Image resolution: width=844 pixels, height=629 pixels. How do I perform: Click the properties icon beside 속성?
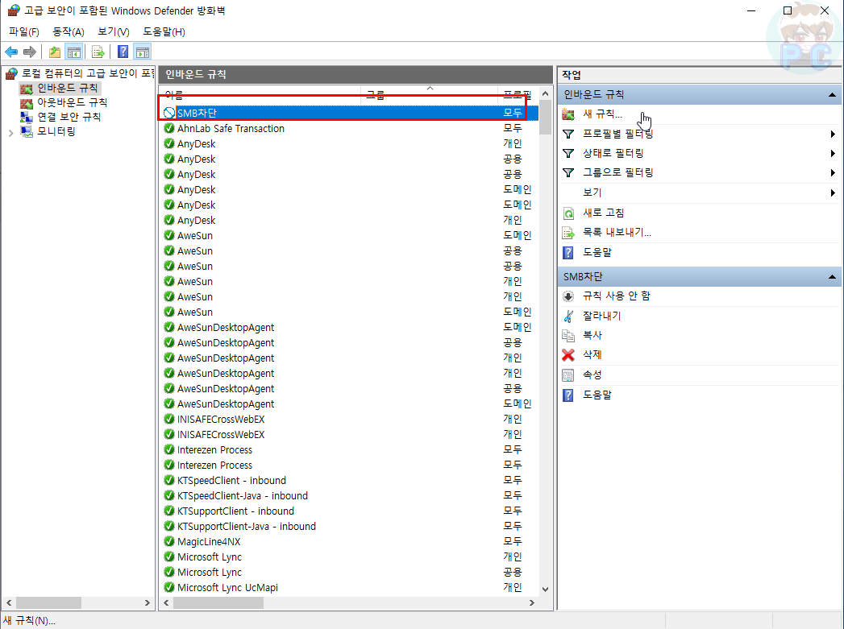(x=568, y=375)
